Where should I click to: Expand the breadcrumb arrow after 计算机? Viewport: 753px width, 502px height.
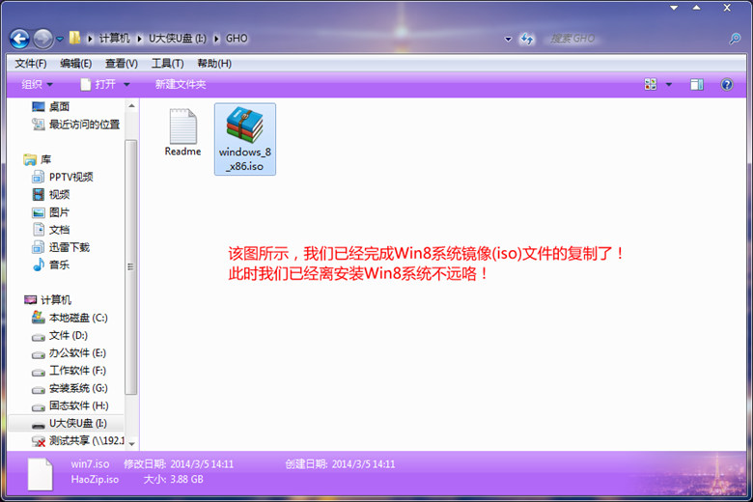139,39
